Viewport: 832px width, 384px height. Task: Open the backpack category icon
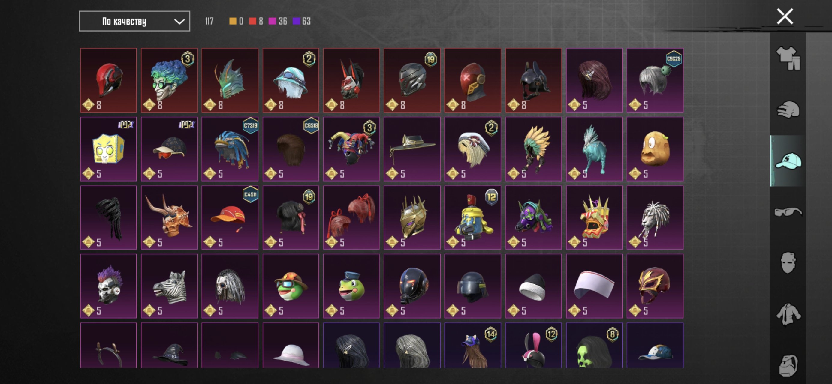[788, 365]
